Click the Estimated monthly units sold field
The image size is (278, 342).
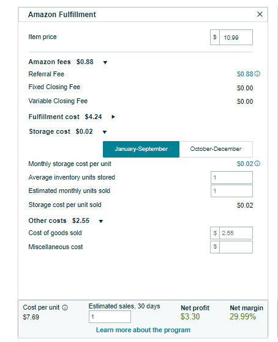[231, 191]
